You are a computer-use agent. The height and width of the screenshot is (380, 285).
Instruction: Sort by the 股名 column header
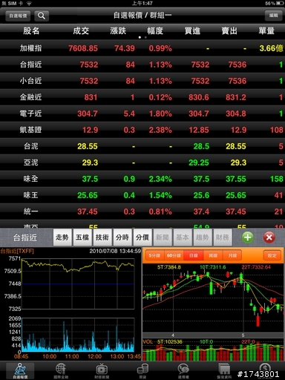(31, 31)
